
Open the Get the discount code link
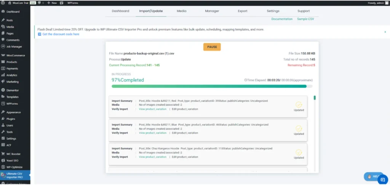click(x=61, y=34)
